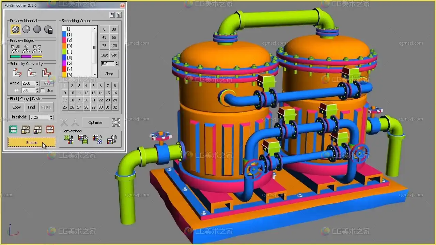436x245 pixels.
Task: Click the fourth Convertions icon with cube
Action: point(112,139)
